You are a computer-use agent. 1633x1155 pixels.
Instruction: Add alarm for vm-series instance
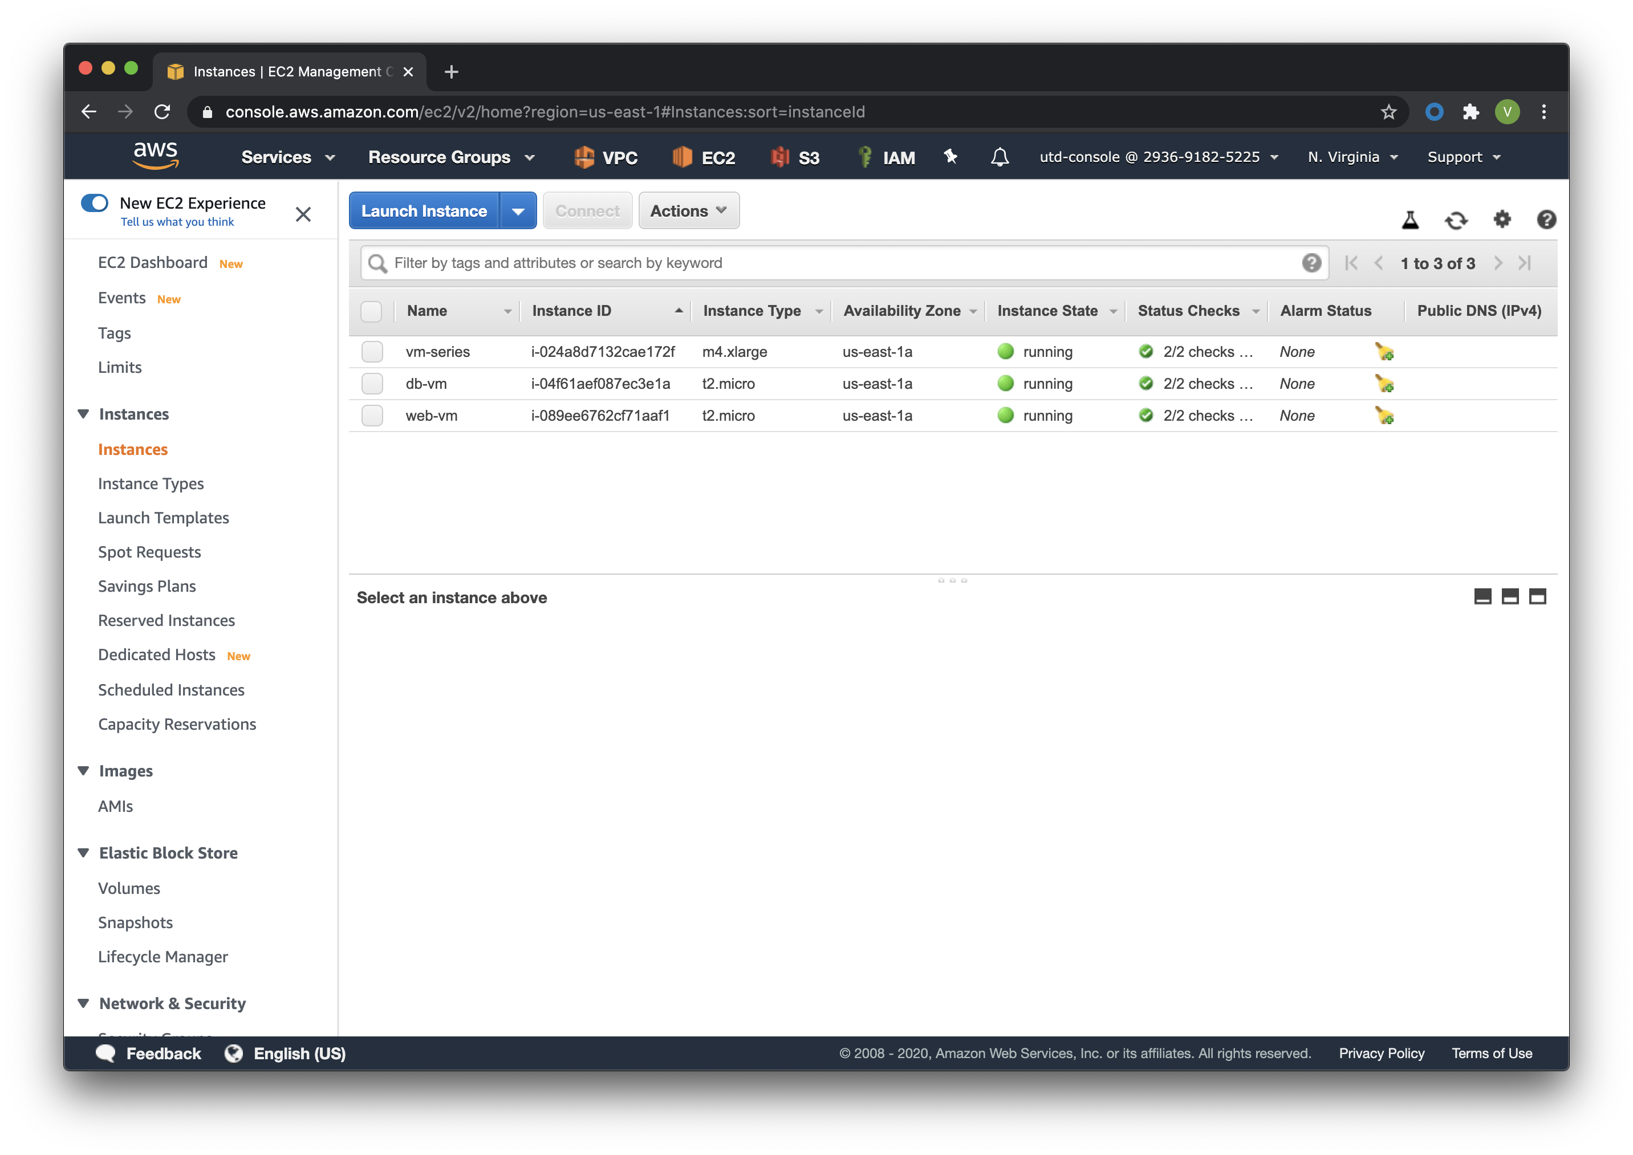click(x=1384, y=351)
